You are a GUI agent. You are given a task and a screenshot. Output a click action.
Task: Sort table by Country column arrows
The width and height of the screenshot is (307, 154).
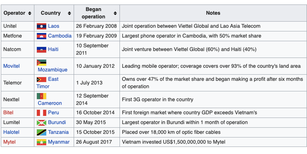69,13
